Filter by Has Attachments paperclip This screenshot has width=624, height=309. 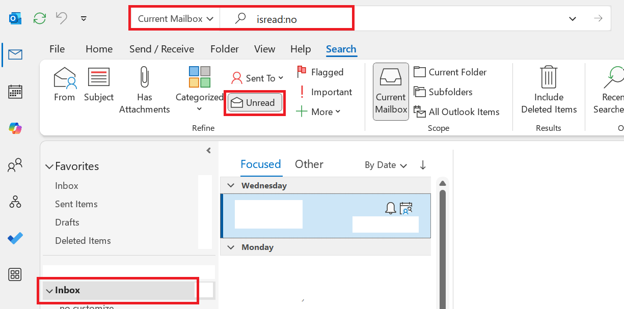tap(145, 91)
